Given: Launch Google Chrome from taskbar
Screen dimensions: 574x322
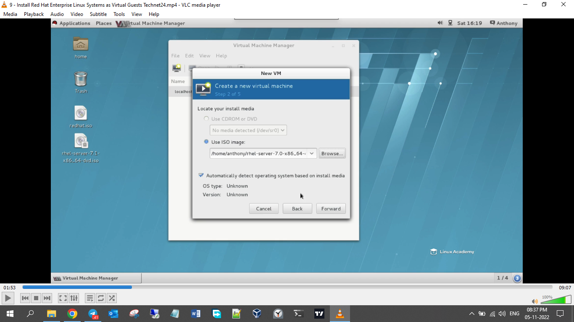Looking at the screenshot, I should point(72,314).
